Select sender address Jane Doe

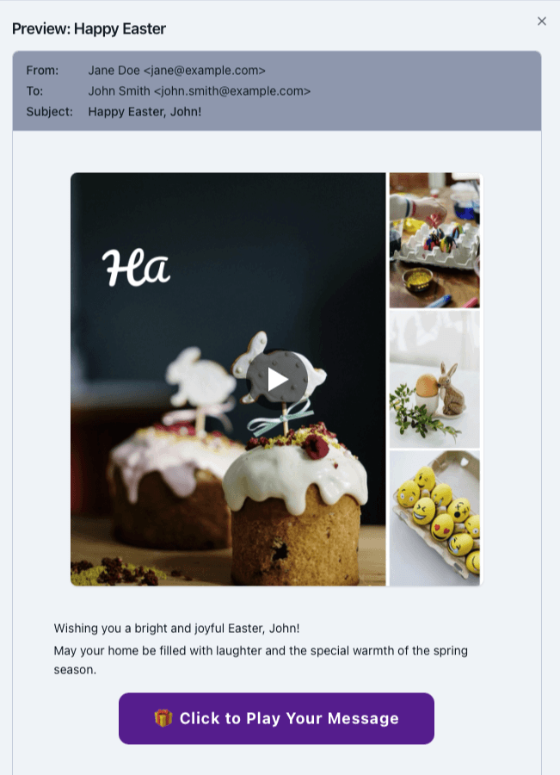(177, 71)
